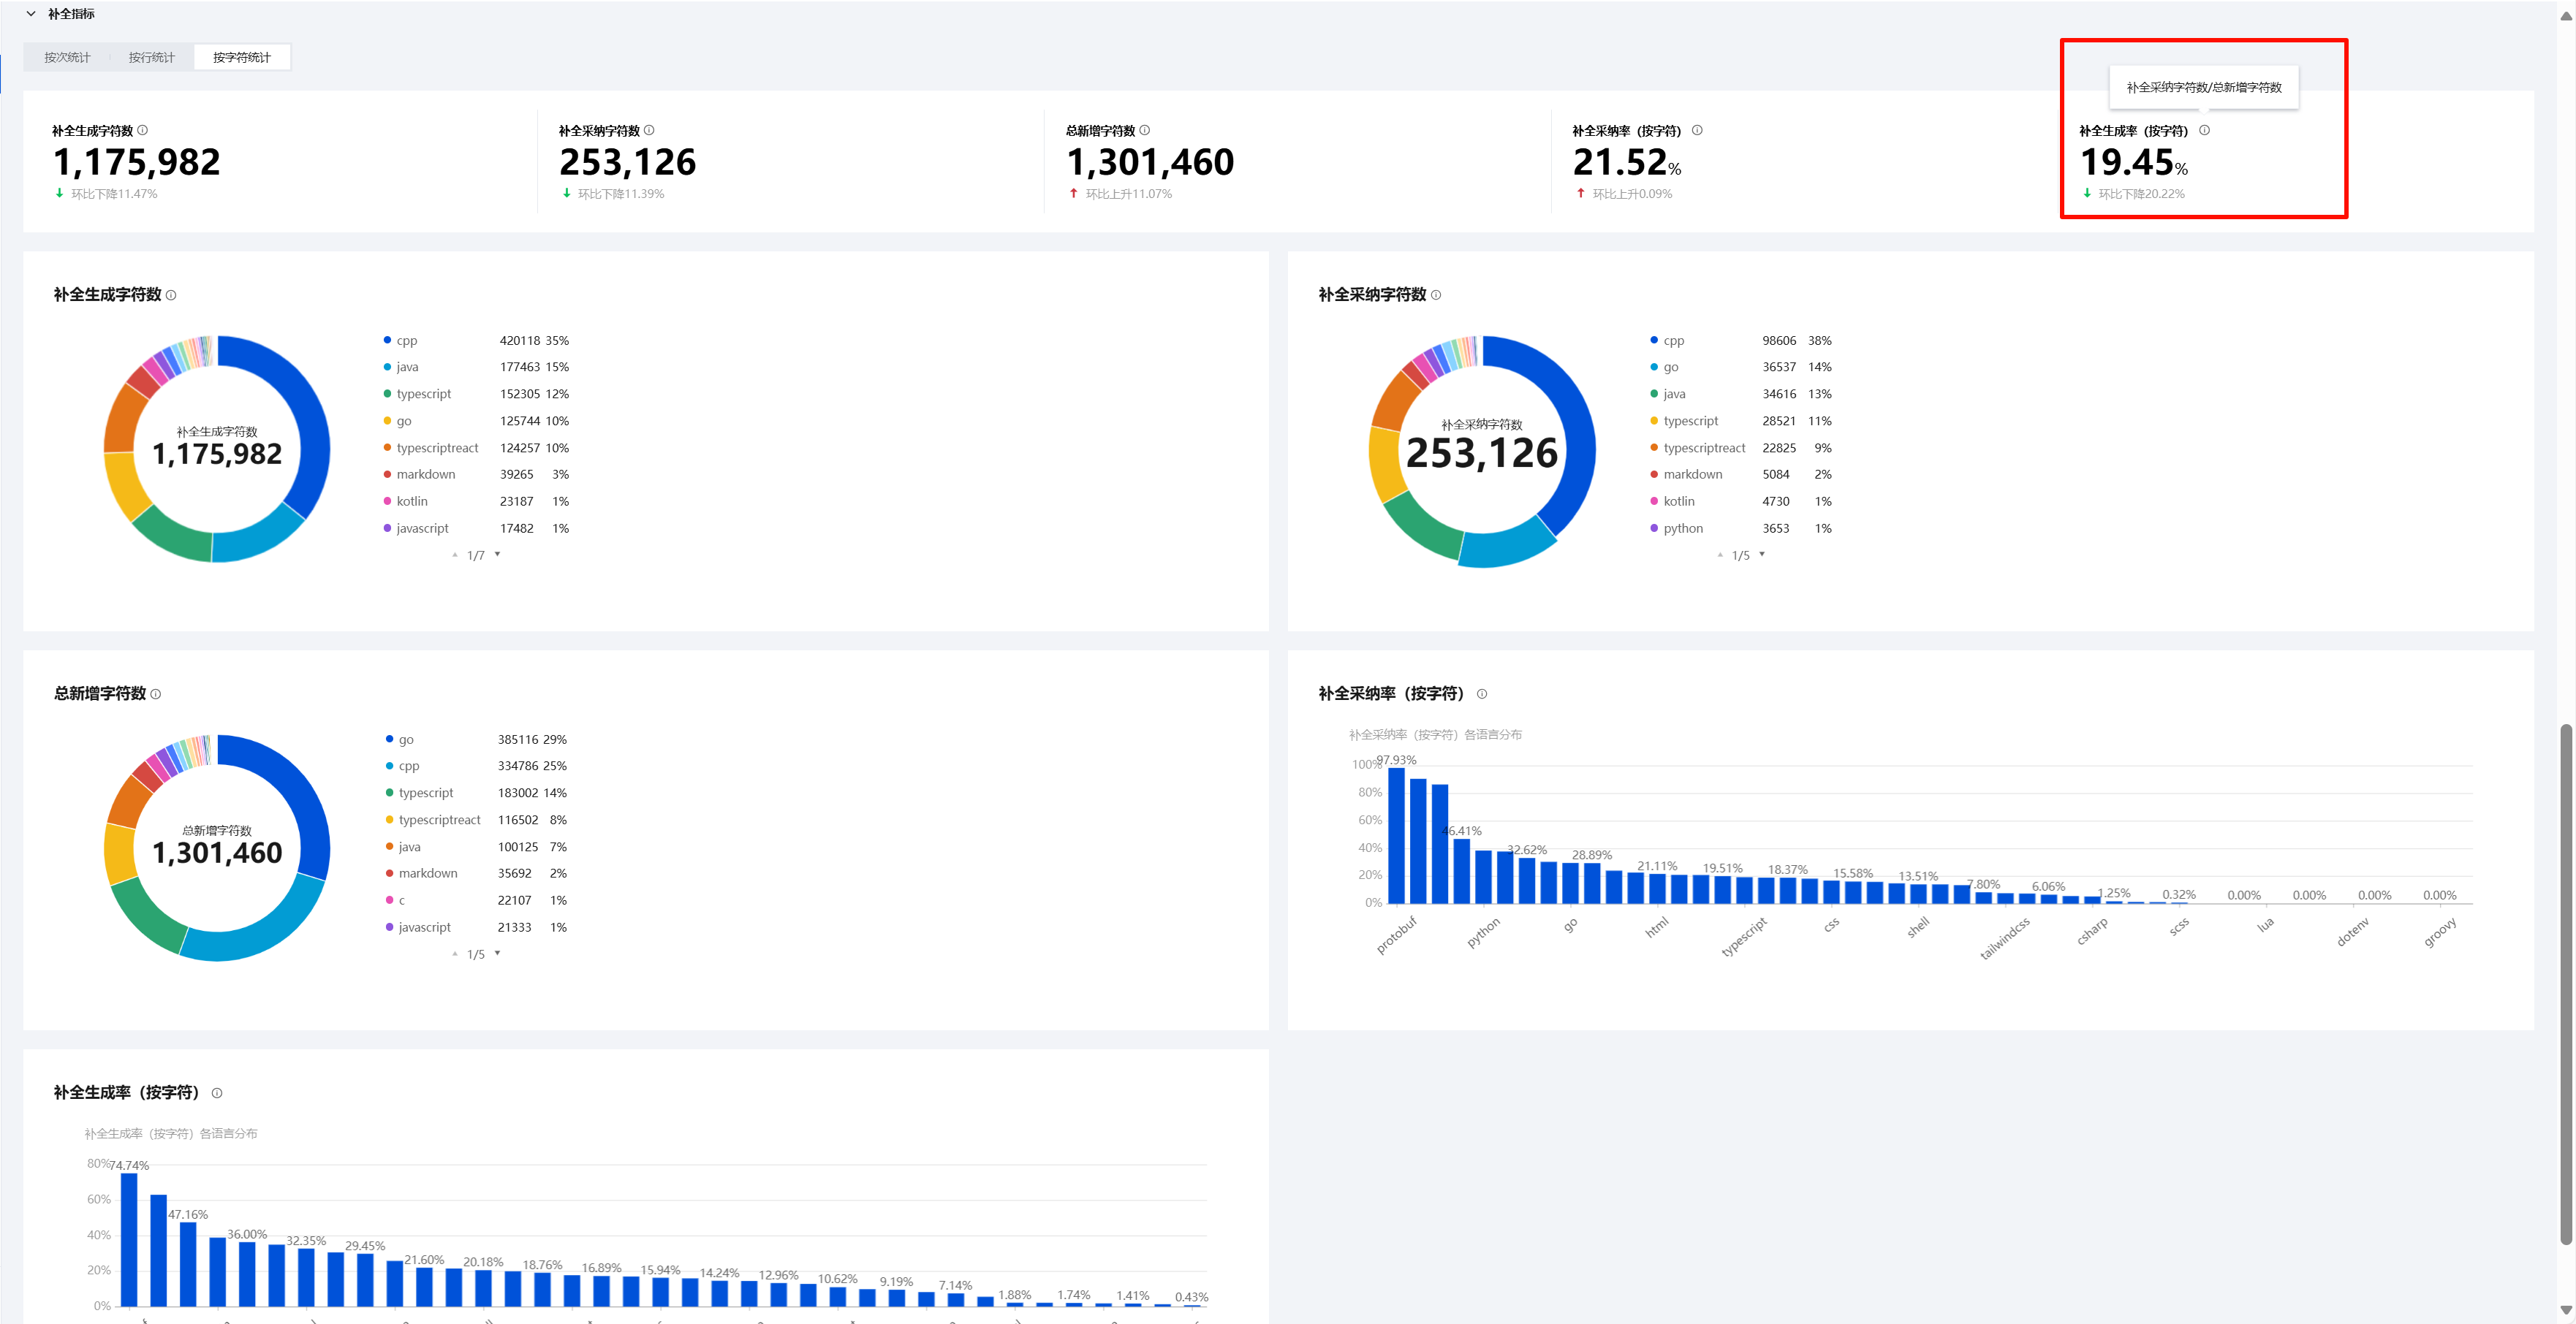This screenshot has height=1324, width=2576.
Task: Select 按字符统计 tab
Action: pos(242,58)
